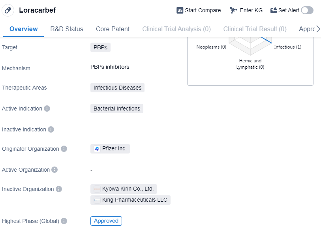Click the Set Alert bell icon

(x=274, y=10)
